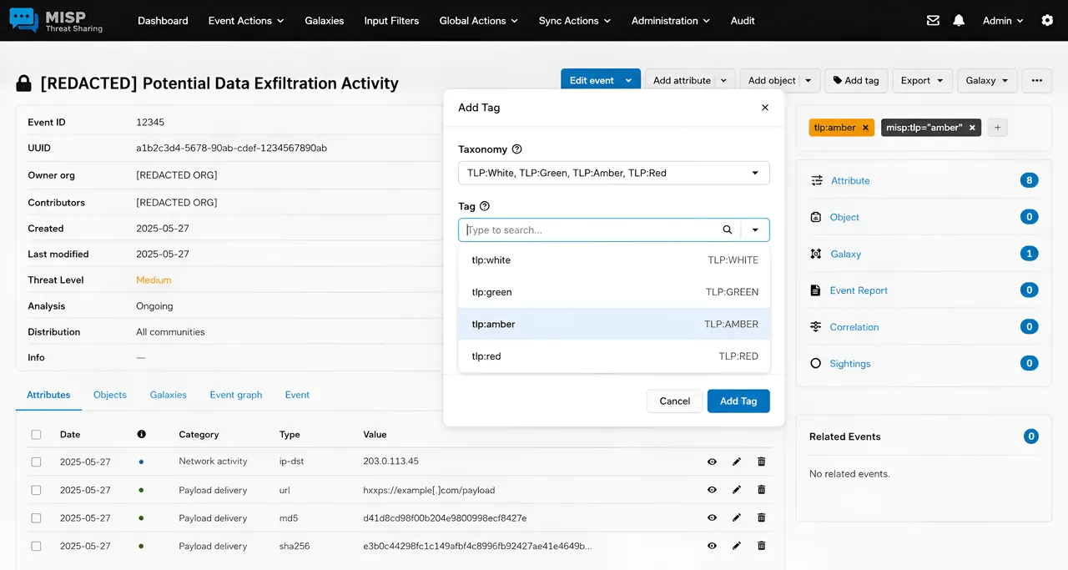This screenshot has height=570, width=1068.
Task: Open the mail envelope icon in navbar
Action: coord(933,21)
